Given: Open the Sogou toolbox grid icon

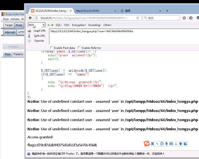Looking at the screenshot, I should point(185,144).
